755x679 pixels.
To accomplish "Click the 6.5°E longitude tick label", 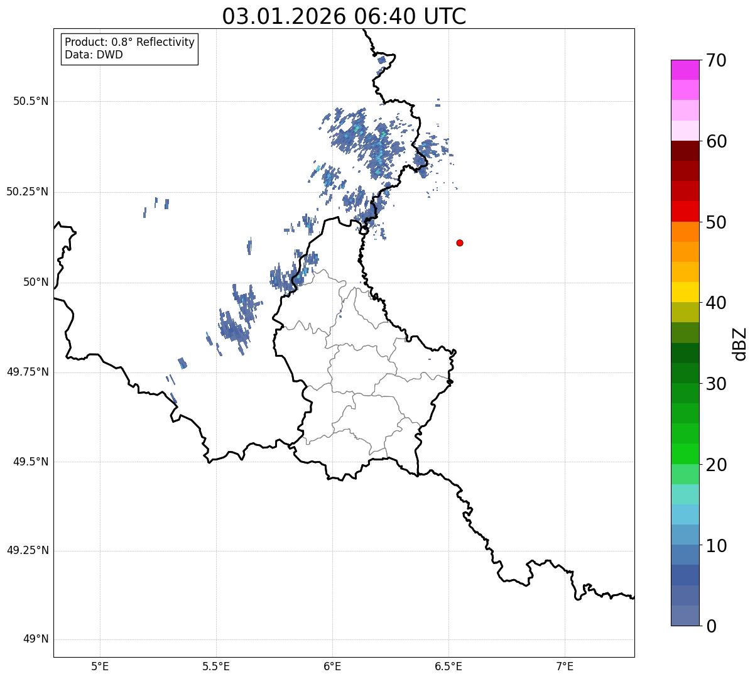I will coord(449,666).
